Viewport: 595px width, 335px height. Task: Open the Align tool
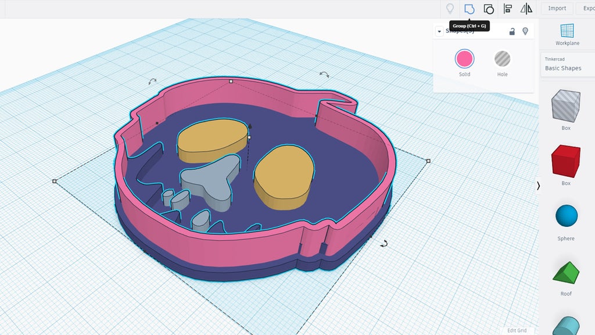(508, 9)
